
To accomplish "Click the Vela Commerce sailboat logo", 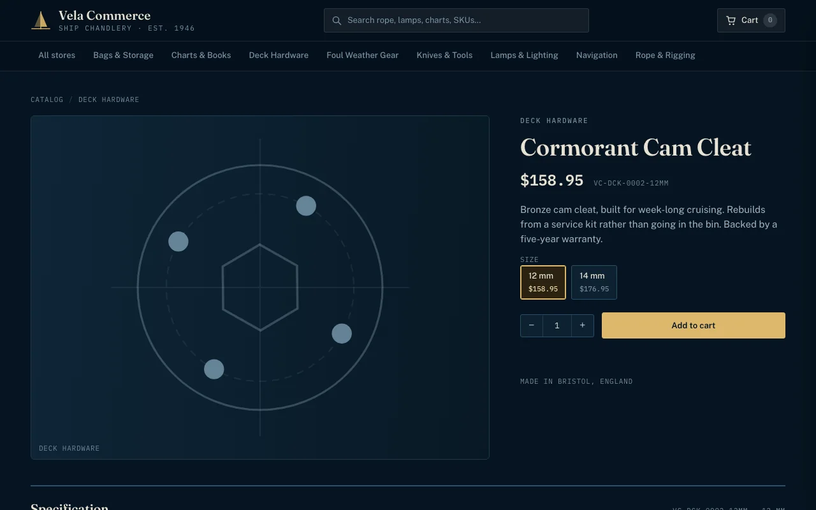I will point(41,20).
